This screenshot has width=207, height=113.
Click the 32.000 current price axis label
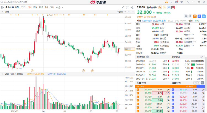coord(129,49)
